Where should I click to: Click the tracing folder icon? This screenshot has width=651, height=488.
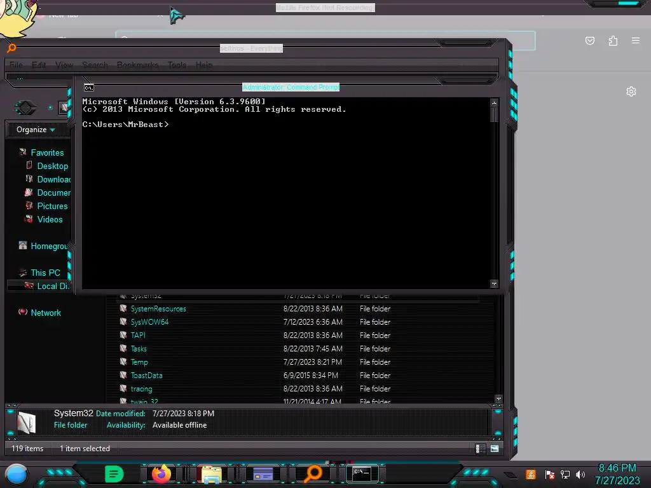point(123,388)
